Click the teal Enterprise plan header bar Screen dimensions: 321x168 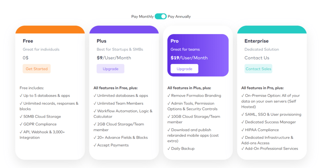(x=272, y=30)
